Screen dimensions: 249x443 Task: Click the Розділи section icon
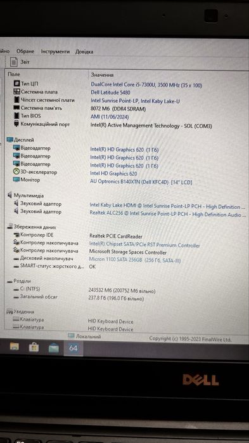click(x=10, y=281)
